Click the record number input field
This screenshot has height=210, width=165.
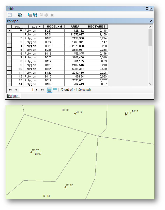tap(26, 90)
